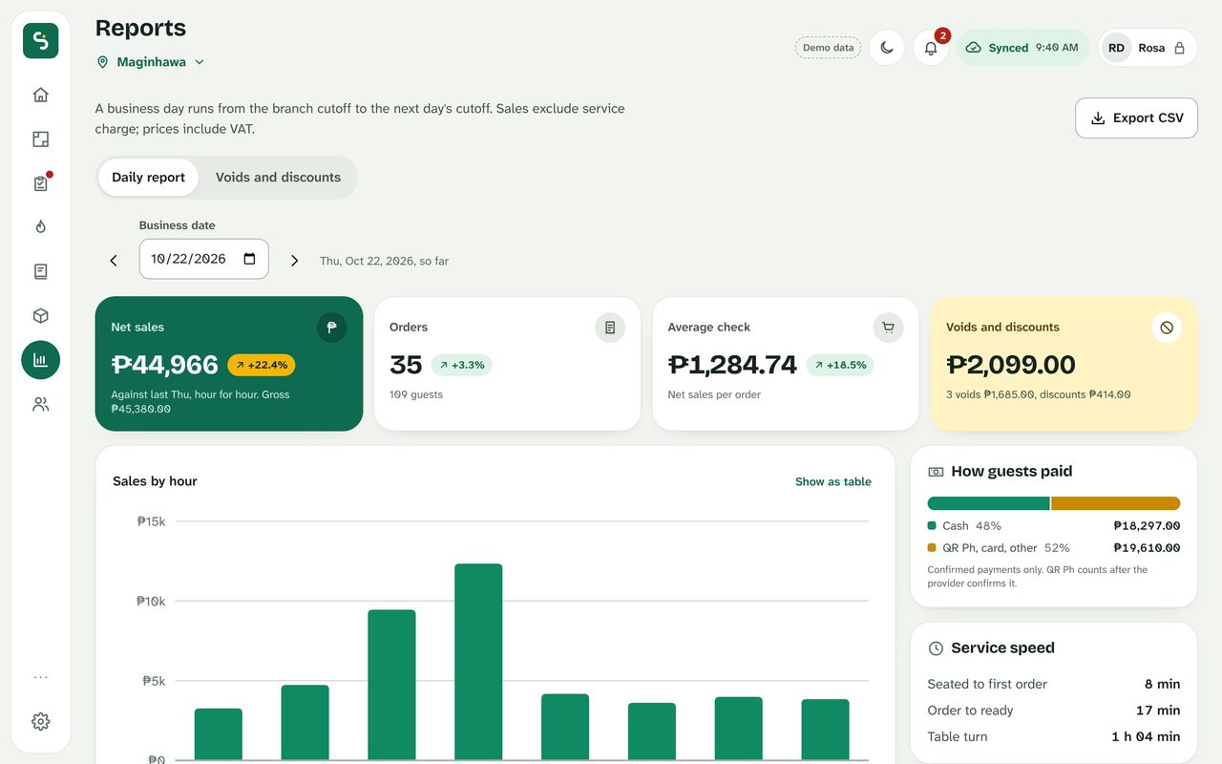Click the void icon on Voids and discounts card
1222x764 pixels.
pyautogui.click(x=1167, y=328)
